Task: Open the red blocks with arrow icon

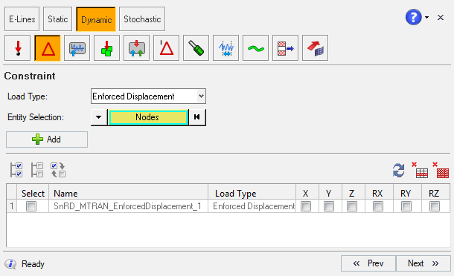Action: pyautogui.click(x=286, y=48)
